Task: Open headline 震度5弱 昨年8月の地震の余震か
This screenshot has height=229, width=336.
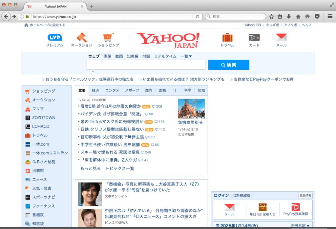Action: click(111, 106)
